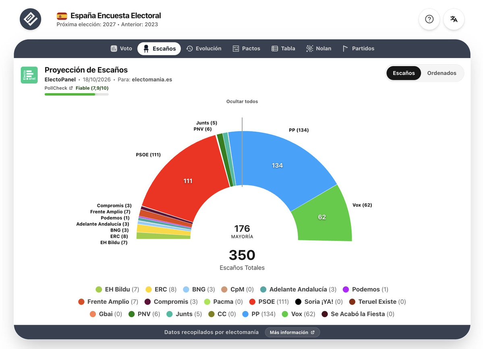This screenshot has height=349, width=483.
Task: Open the PollCheck external link
Action: 58,88
